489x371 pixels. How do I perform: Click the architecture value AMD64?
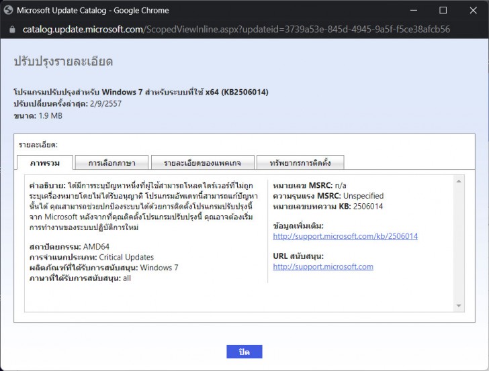(96, 247)
